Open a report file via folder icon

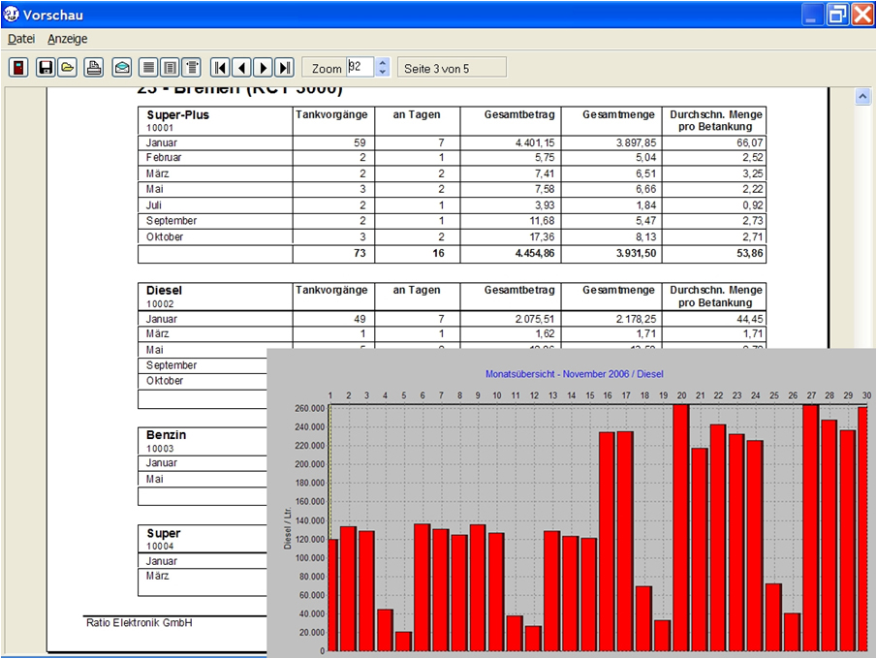(x=67, y=67)
